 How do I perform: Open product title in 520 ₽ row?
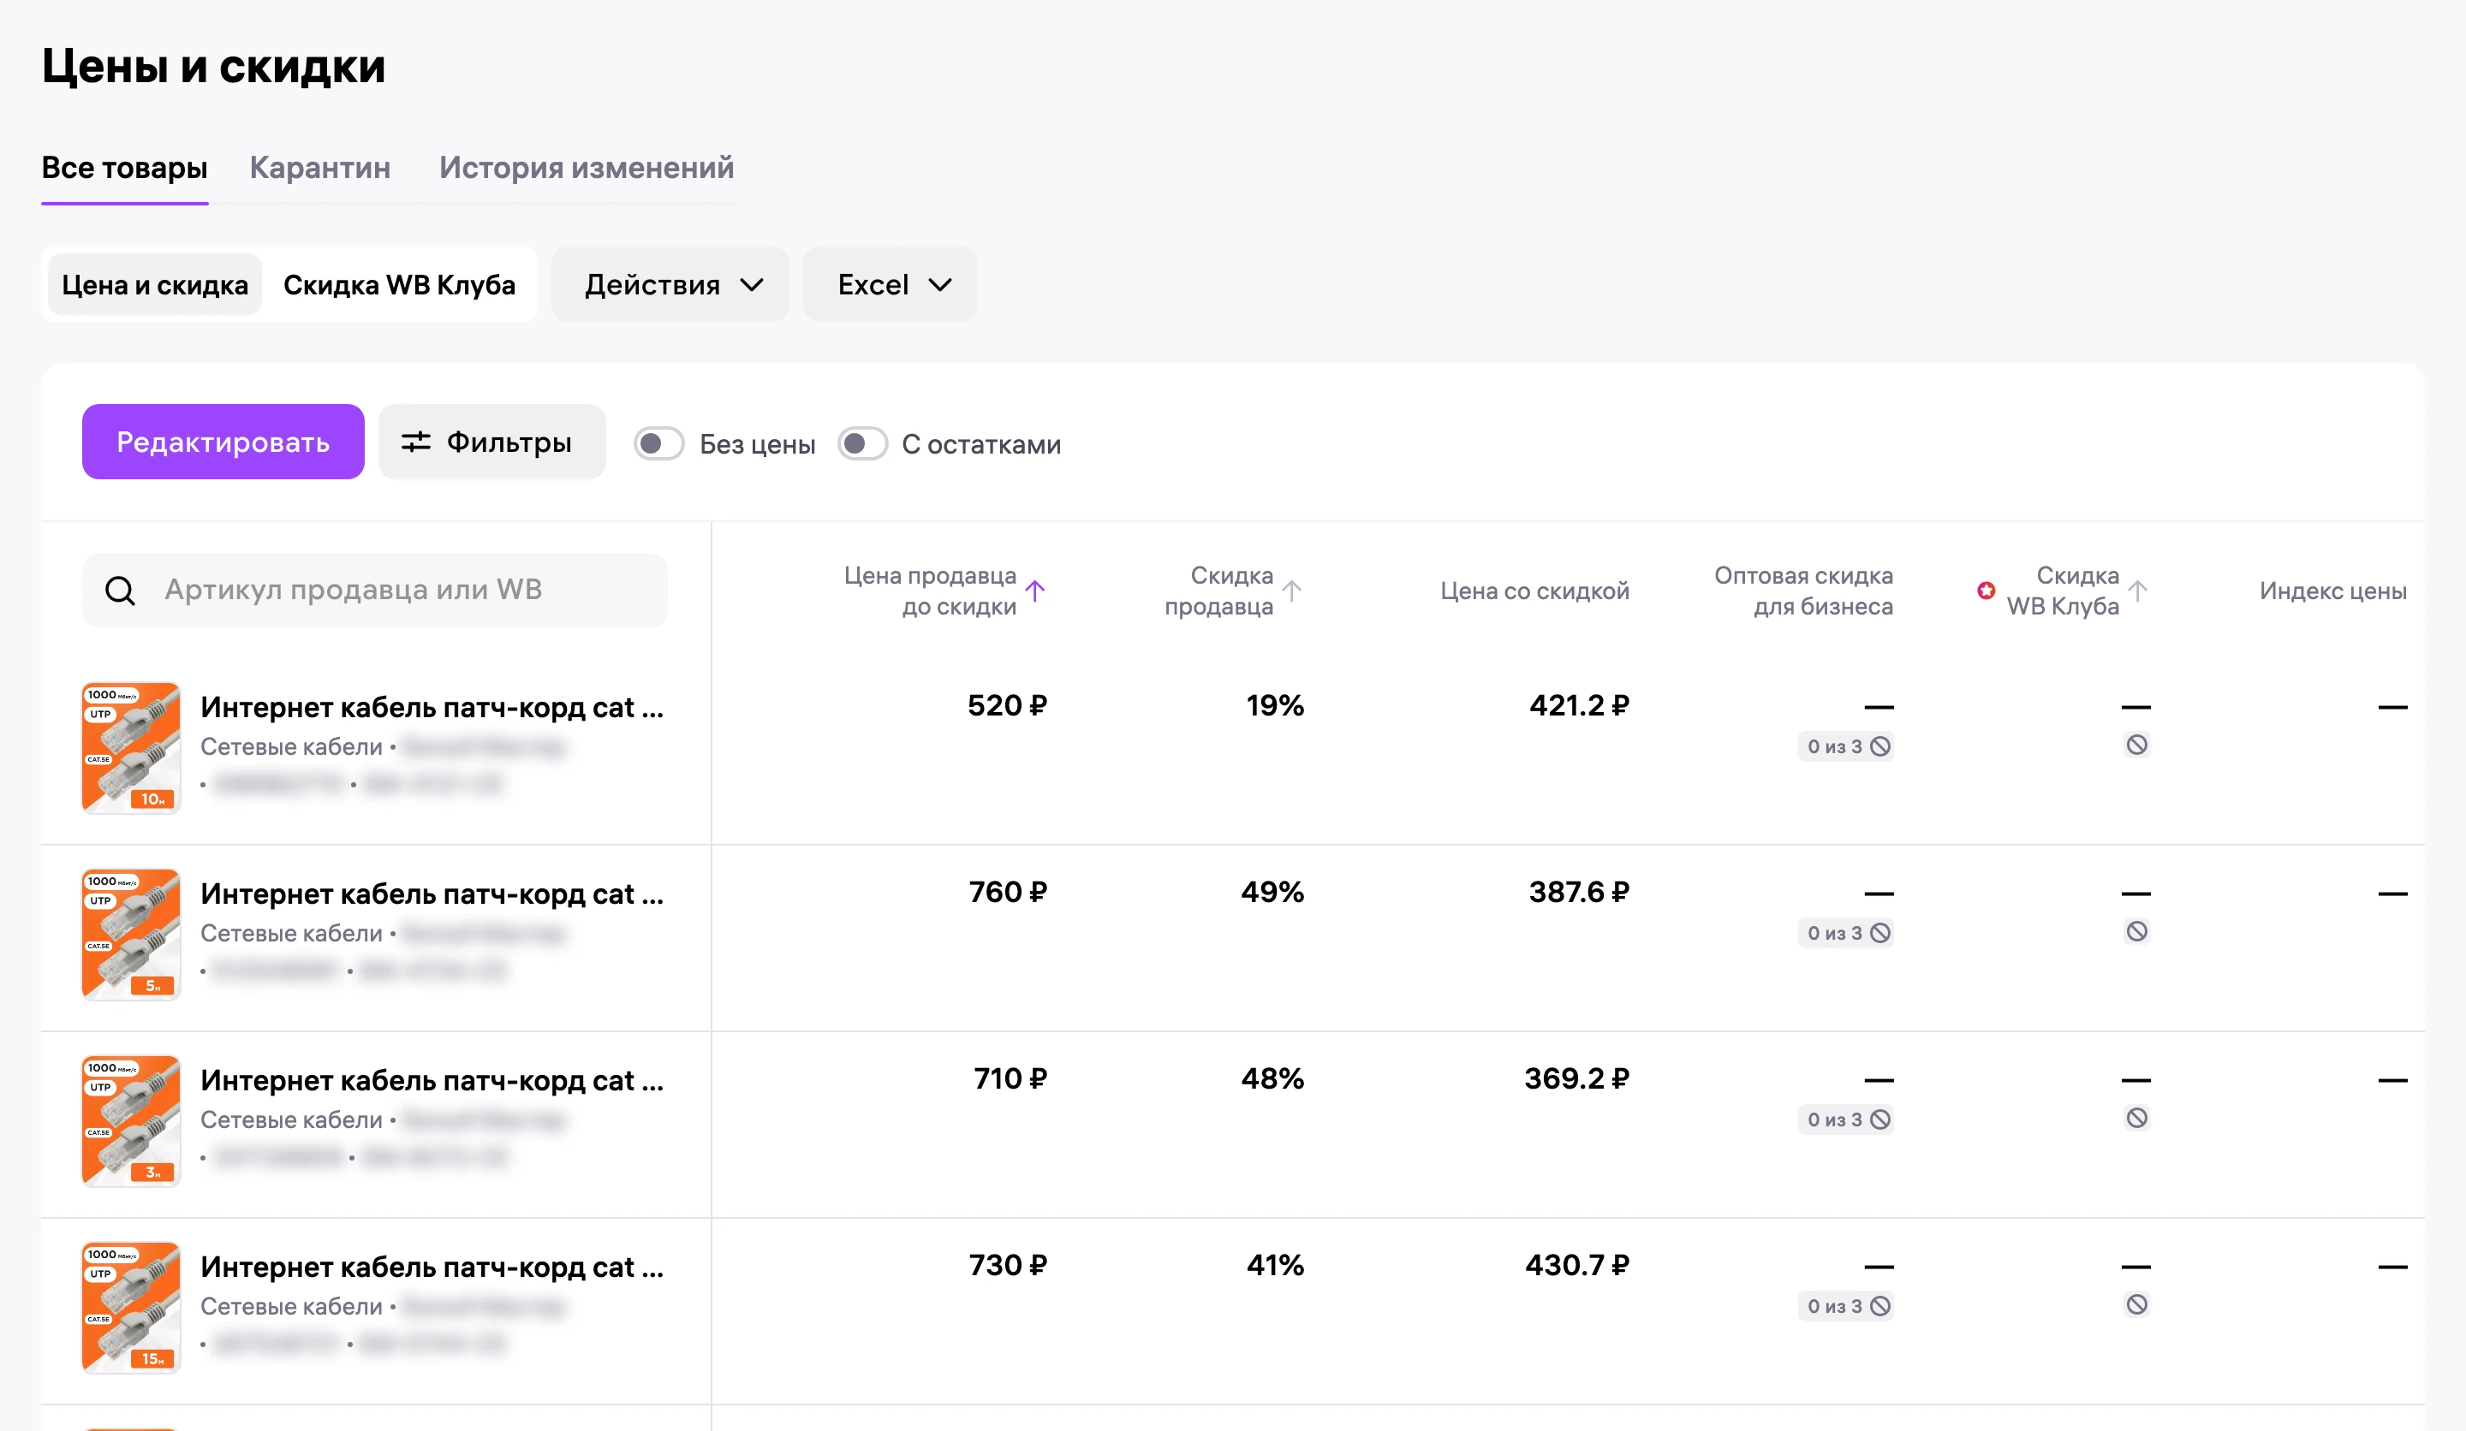click(432, 707)
